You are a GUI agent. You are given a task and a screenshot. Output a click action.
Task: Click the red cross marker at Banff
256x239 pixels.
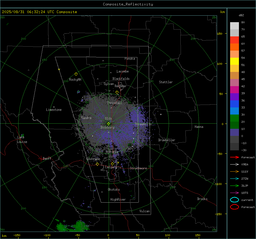click(41, 159)
